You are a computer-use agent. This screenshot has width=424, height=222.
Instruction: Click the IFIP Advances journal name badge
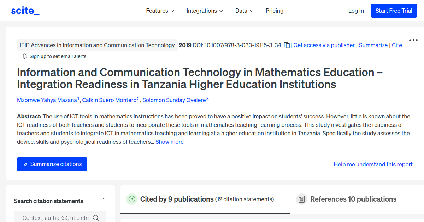point(97,45)
